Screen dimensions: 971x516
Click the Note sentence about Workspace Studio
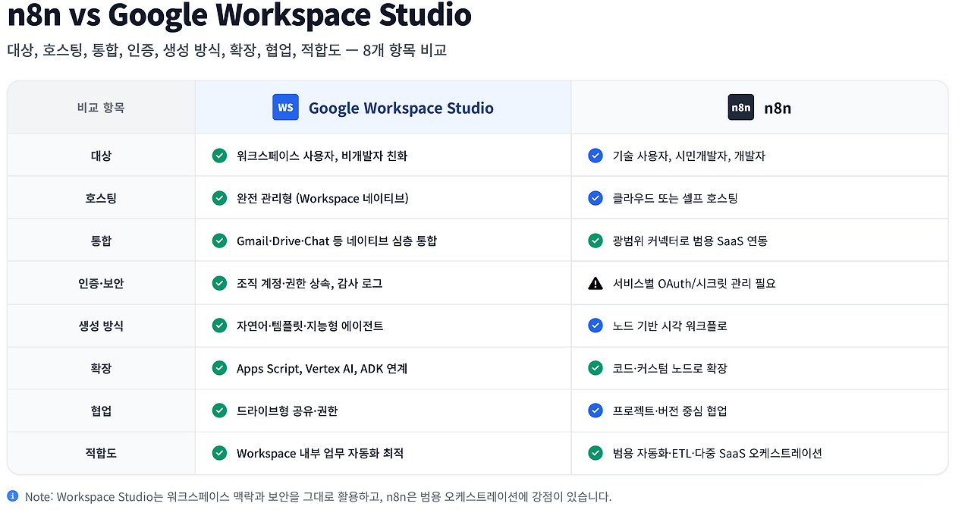(x=318, y=496)
